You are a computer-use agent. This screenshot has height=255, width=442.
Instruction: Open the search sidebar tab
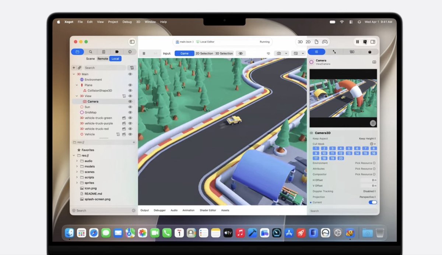point(91,52)
